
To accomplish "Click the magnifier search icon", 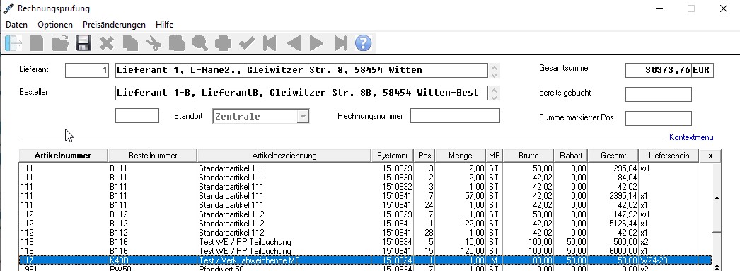I will [x=200, y=43].
